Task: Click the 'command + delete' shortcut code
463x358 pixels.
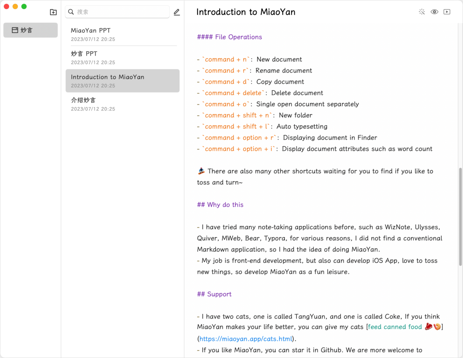Action: pyautogui.click(x=233, y=93)
